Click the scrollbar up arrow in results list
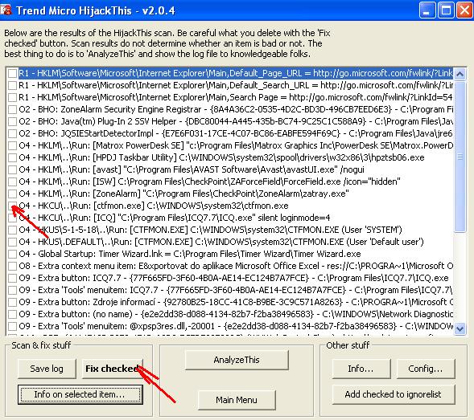 click(x=460, y=74)
